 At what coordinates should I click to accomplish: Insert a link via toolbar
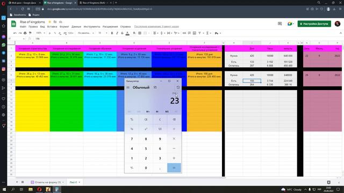(184, 33)
